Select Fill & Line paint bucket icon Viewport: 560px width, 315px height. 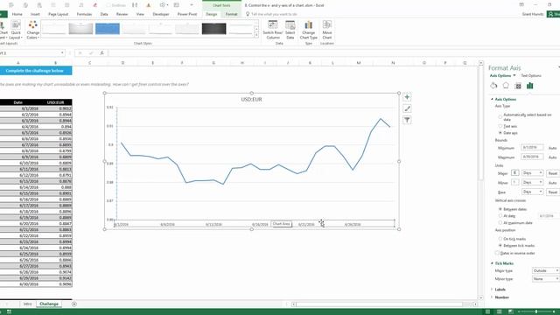[x=493, y=86]
